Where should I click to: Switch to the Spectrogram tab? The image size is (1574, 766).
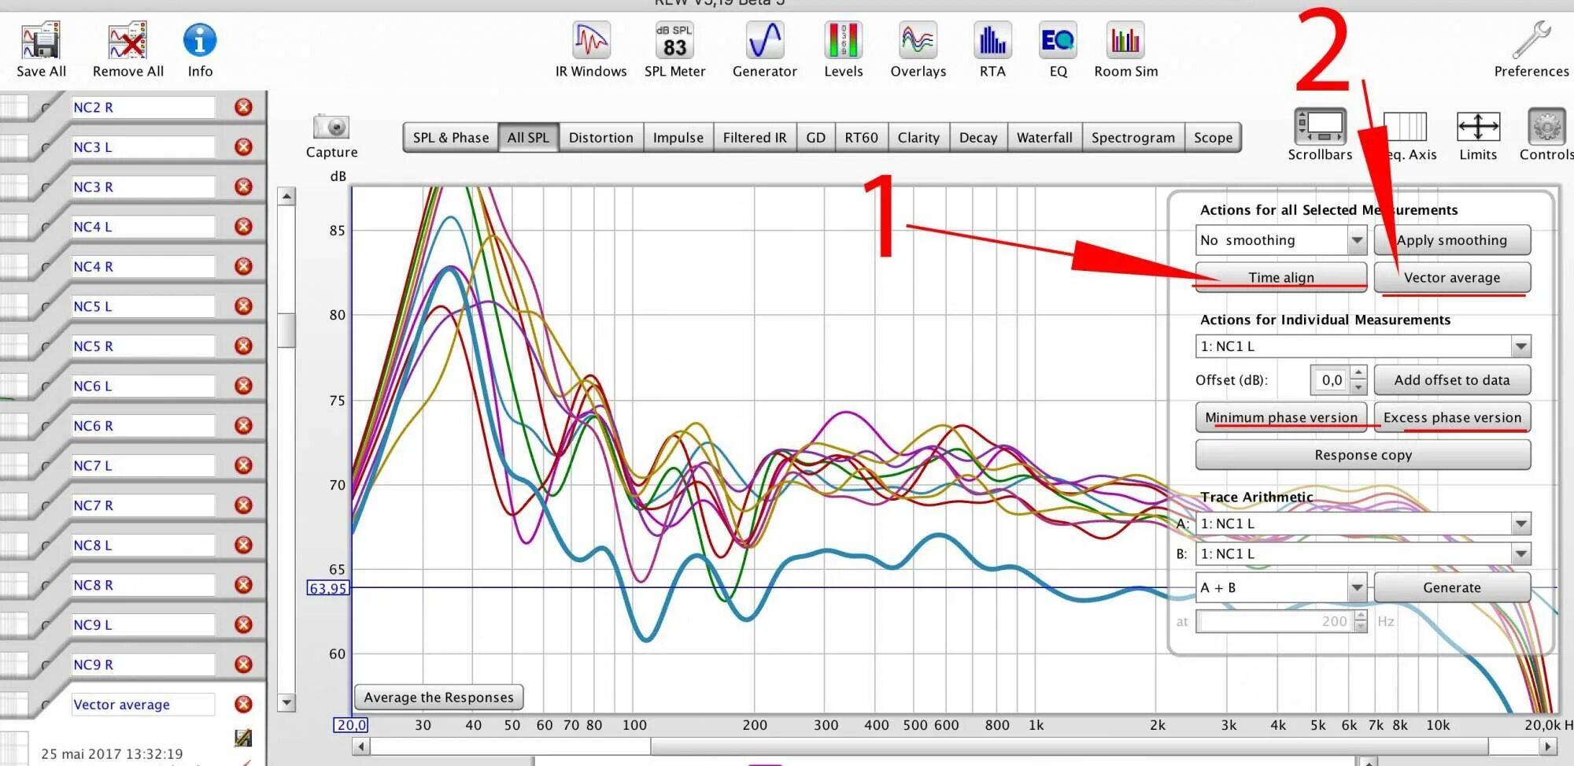[1132, 137]
